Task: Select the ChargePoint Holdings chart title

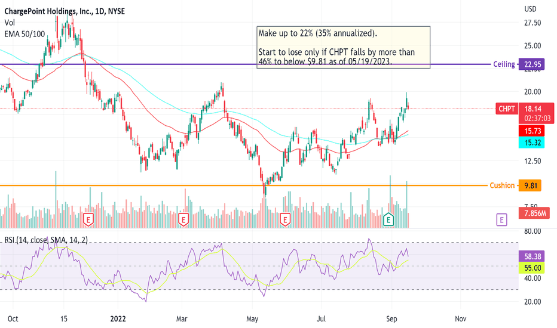Action: [x=65, y=11]
